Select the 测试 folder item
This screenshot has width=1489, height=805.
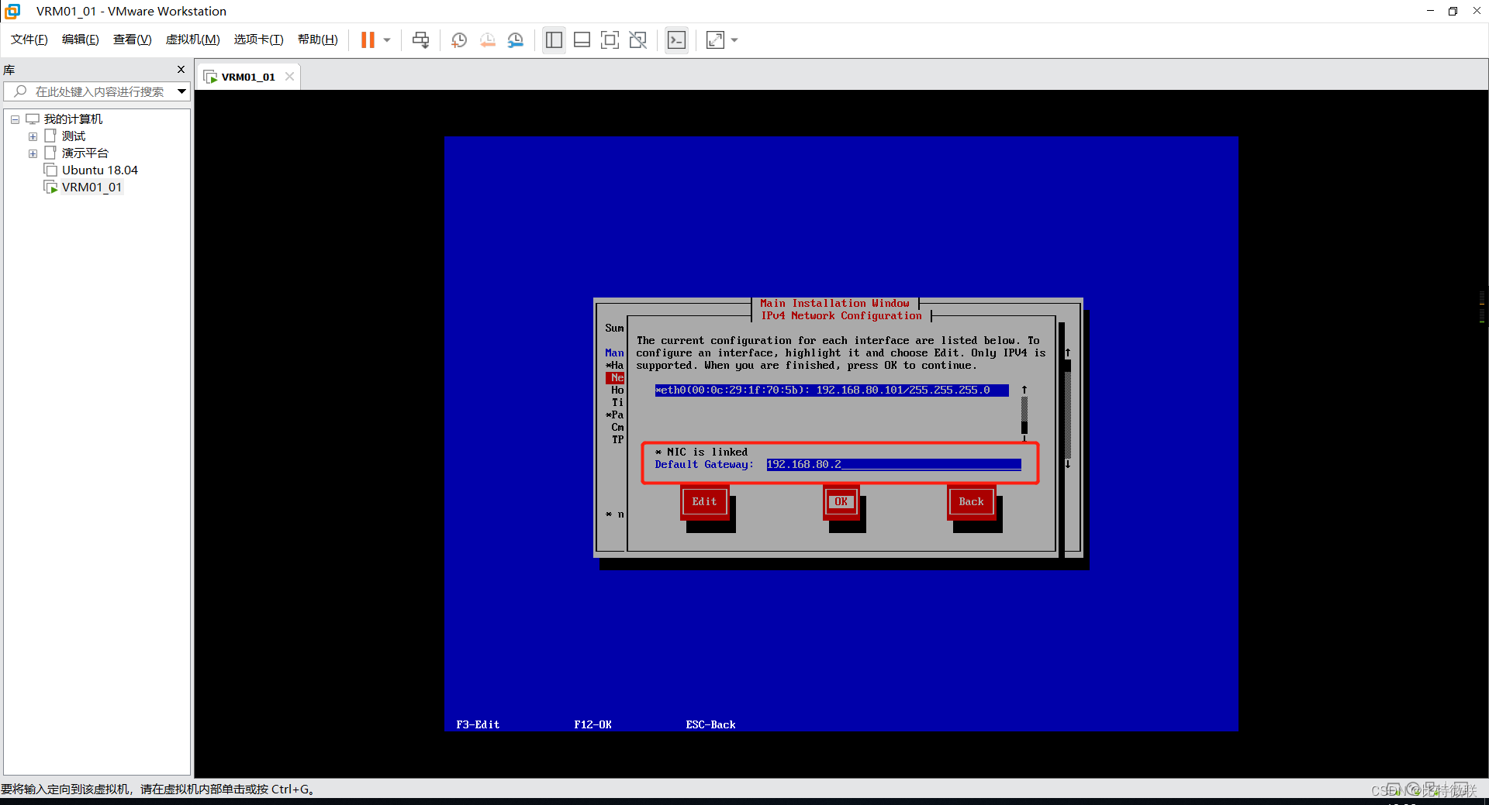tap(74, 136)
